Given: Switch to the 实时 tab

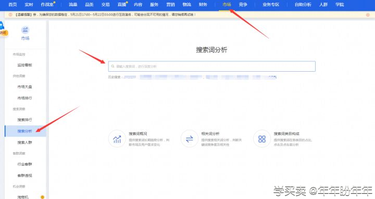Looking at the screenshot, I should click(x=29, y=5).
